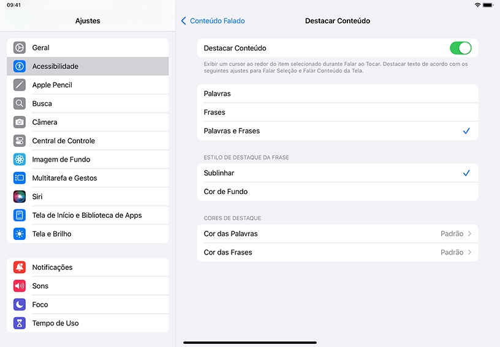Open the Cor das Frases chevron

tap(470, 253)
